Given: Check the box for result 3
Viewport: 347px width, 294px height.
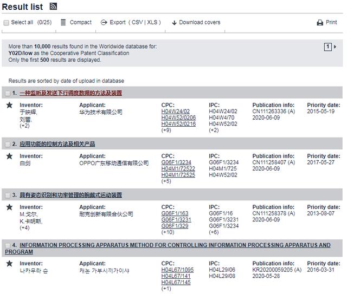Looking at the screenshot, I should click(8, 195).
